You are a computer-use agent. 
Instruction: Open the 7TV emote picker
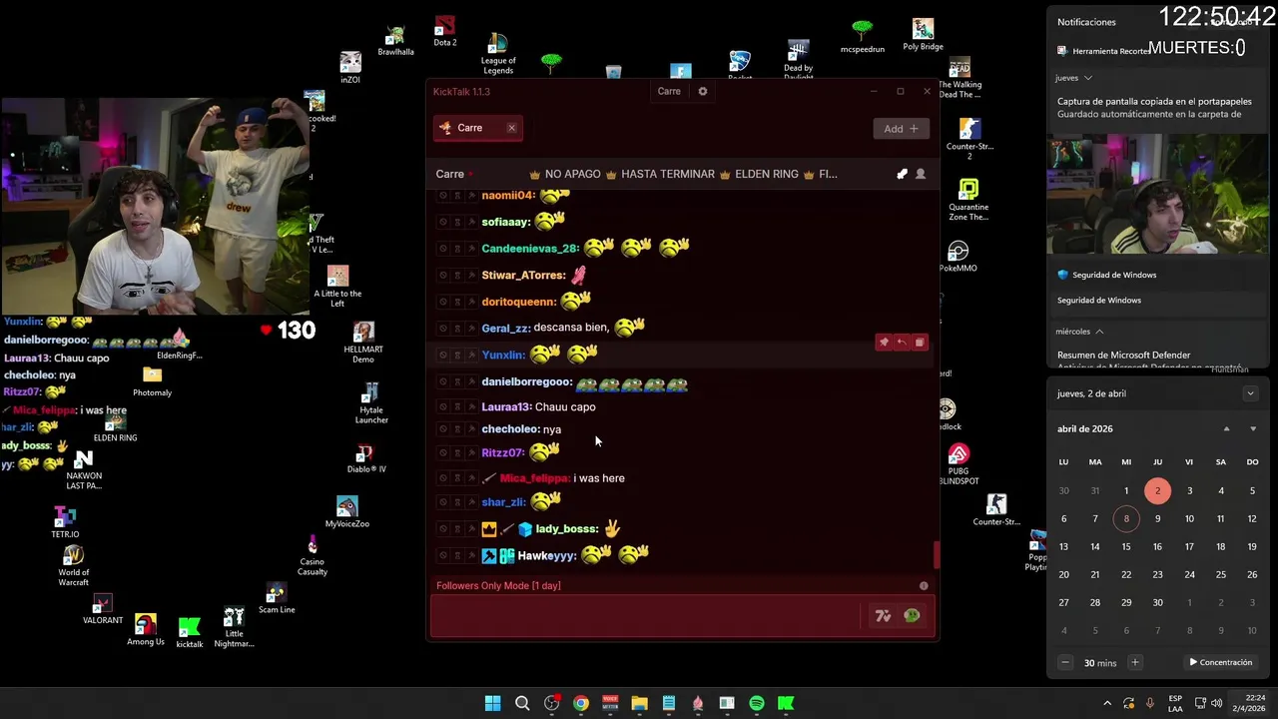pyautogui.click(x=883, y=616)
